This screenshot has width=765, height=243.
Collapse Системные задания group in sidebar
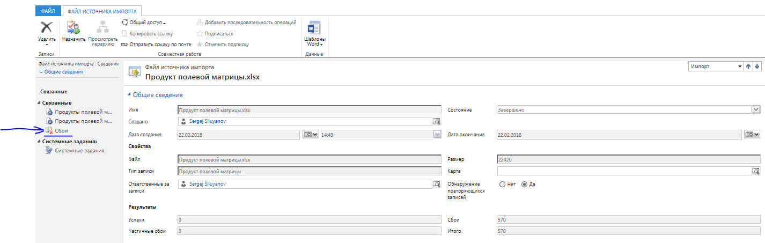[x=39, y=142]
